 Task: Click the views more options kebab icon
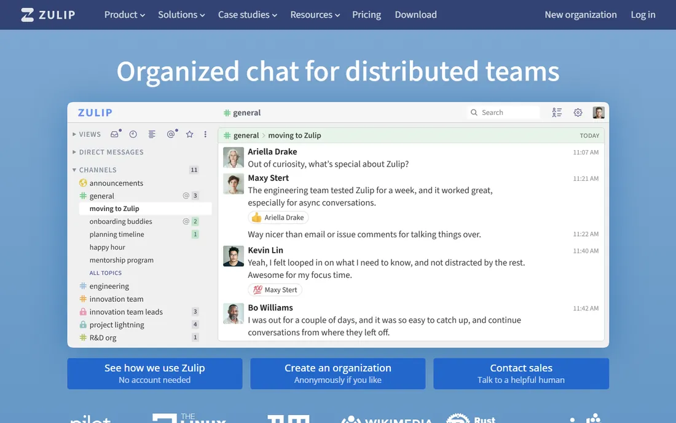pos(205,134)
